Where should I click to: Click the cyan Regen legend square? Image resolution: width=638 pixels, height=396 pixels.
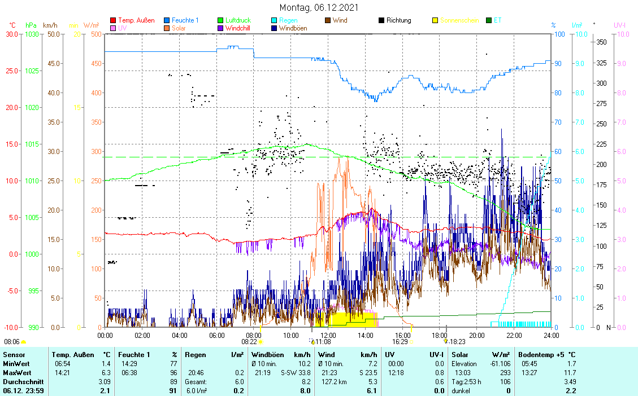click(x=274, y=20)
